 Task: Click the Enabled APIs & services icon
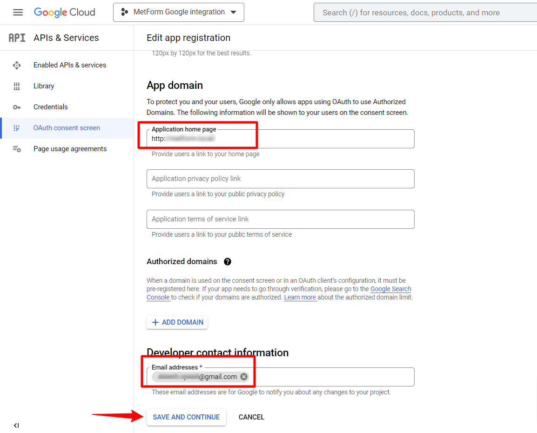[16, 65]
